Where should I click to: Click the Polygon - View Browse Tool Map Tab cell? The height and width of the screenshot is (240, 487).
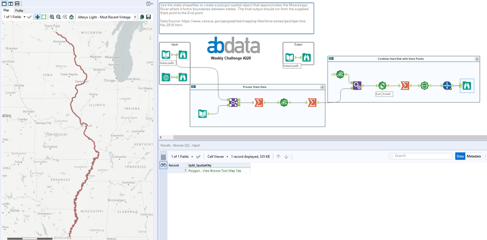coord(219,171)
